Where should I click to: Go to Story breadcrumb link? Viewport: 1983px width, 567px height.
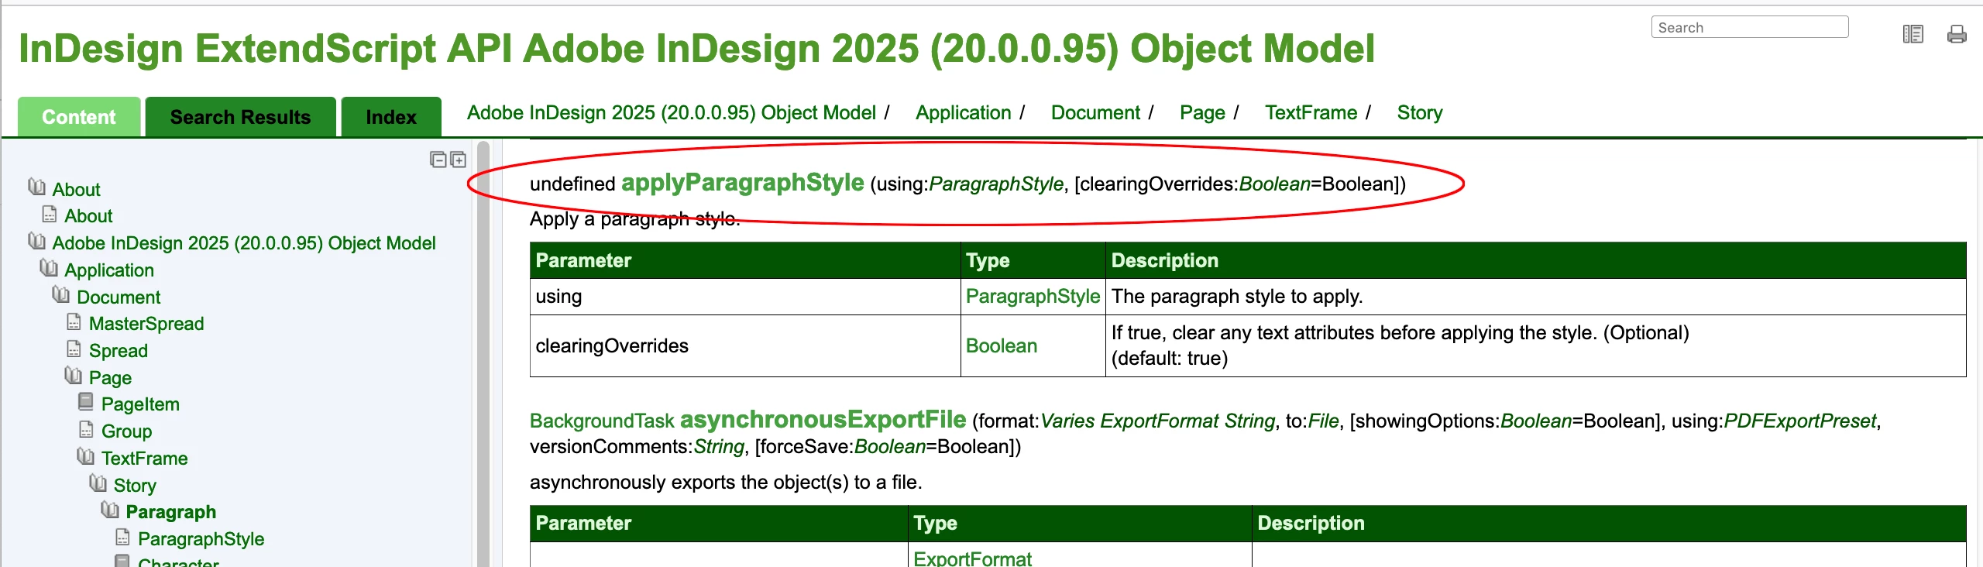click(1420, 113)
